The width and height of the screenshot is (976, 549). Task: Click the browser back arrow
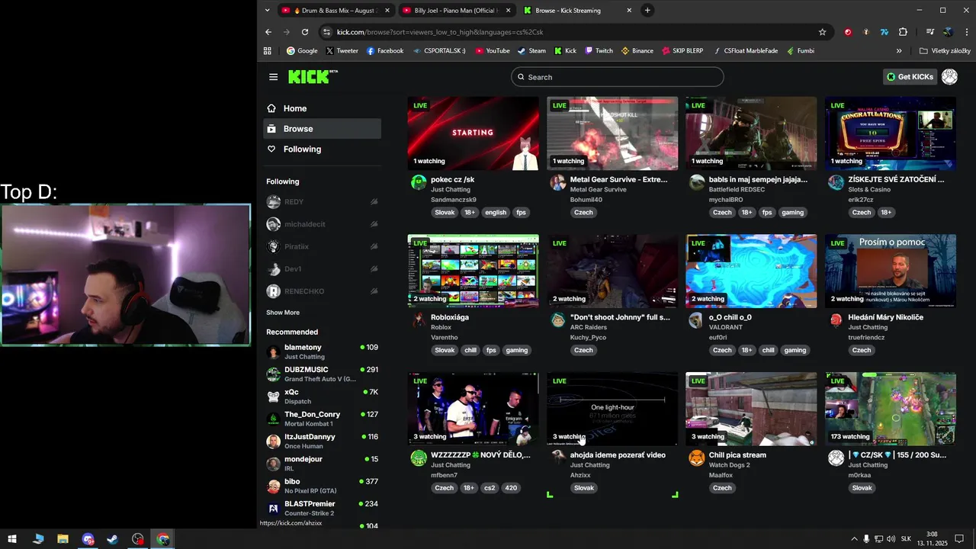click(x=268, y=32)
